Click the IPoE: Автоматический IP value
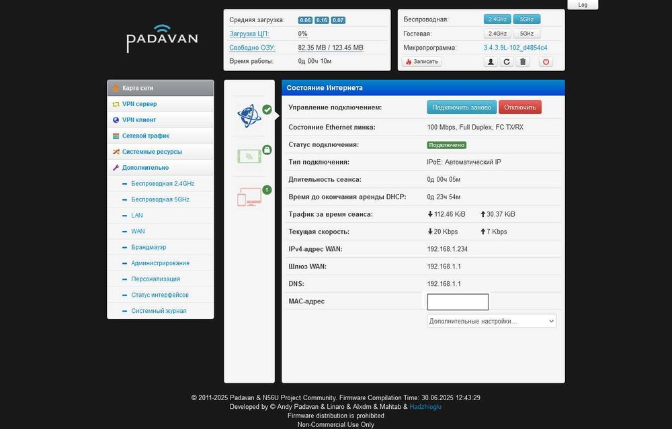Image resolution: width=672 pixels, height=429 pixels. point(464,162)
